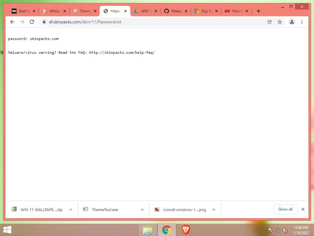Share this page via share icon

270,22
